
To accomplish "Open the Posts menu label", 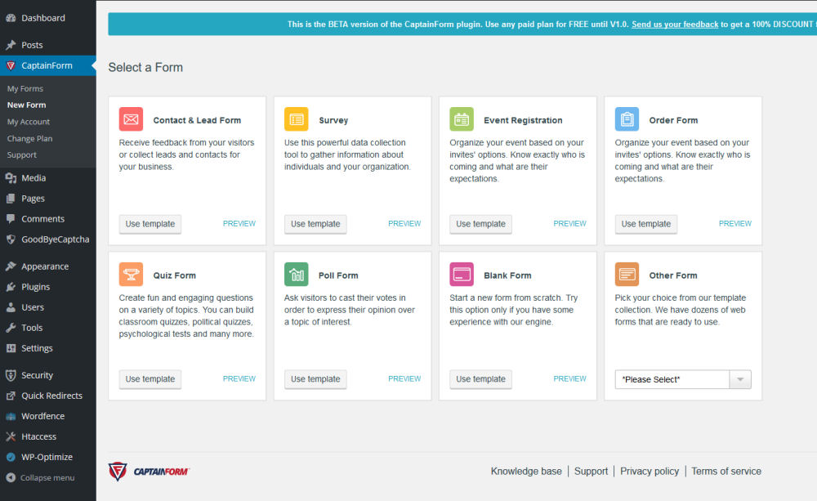I will [x=32, y=45].
